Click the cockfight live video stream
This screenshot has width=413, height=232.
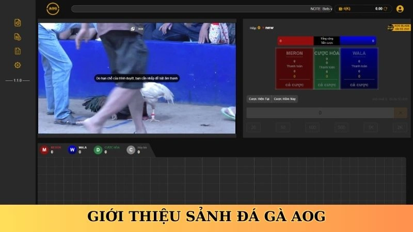click(137, 78)
